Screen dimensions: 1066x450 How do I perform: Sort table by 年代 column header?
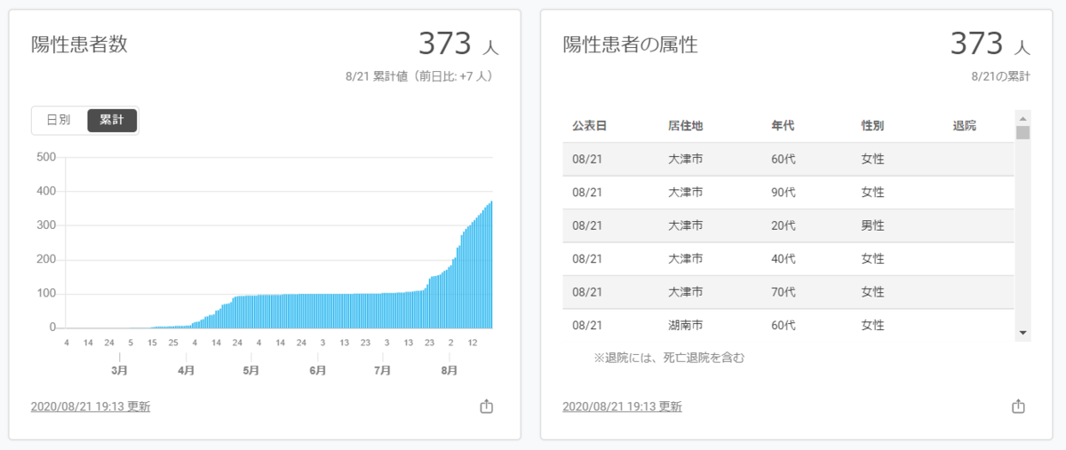point(783,126)
